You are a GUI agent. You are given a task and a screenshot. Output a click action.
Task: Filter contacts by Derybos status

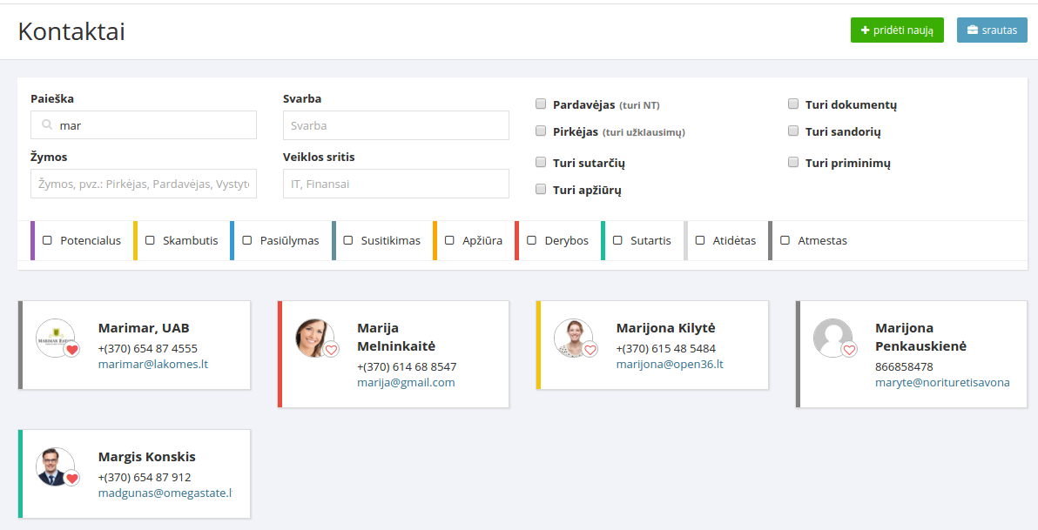pos(532,240)
